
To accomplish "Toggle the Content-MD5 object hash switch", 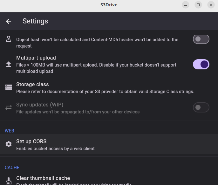I will tap(201, 39).
